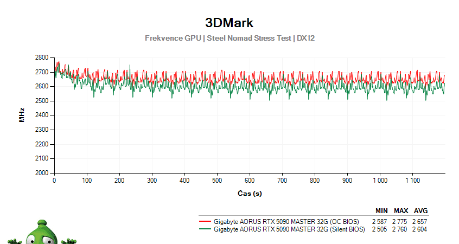Select the 2200 y-axis tick label
This screenshot has height=244, width=459.
coord(42,144)
